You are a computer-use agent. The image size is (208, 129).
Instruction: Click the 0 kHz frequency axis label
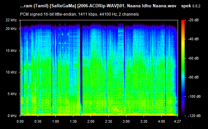(12, 116)
